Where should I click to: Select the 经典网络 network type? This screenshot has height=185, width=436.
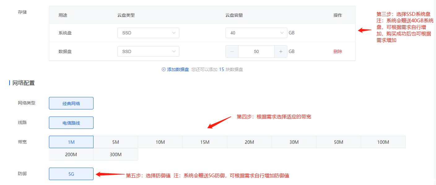[71, 103]
